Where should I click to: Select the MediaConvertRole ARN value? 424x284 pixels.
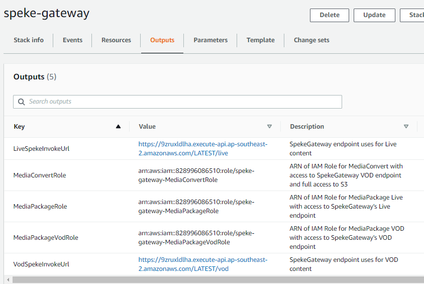click(x=196, y=175)
